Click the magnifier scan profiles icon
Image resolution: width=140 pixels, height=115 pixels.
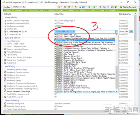(x=104, y=7)
